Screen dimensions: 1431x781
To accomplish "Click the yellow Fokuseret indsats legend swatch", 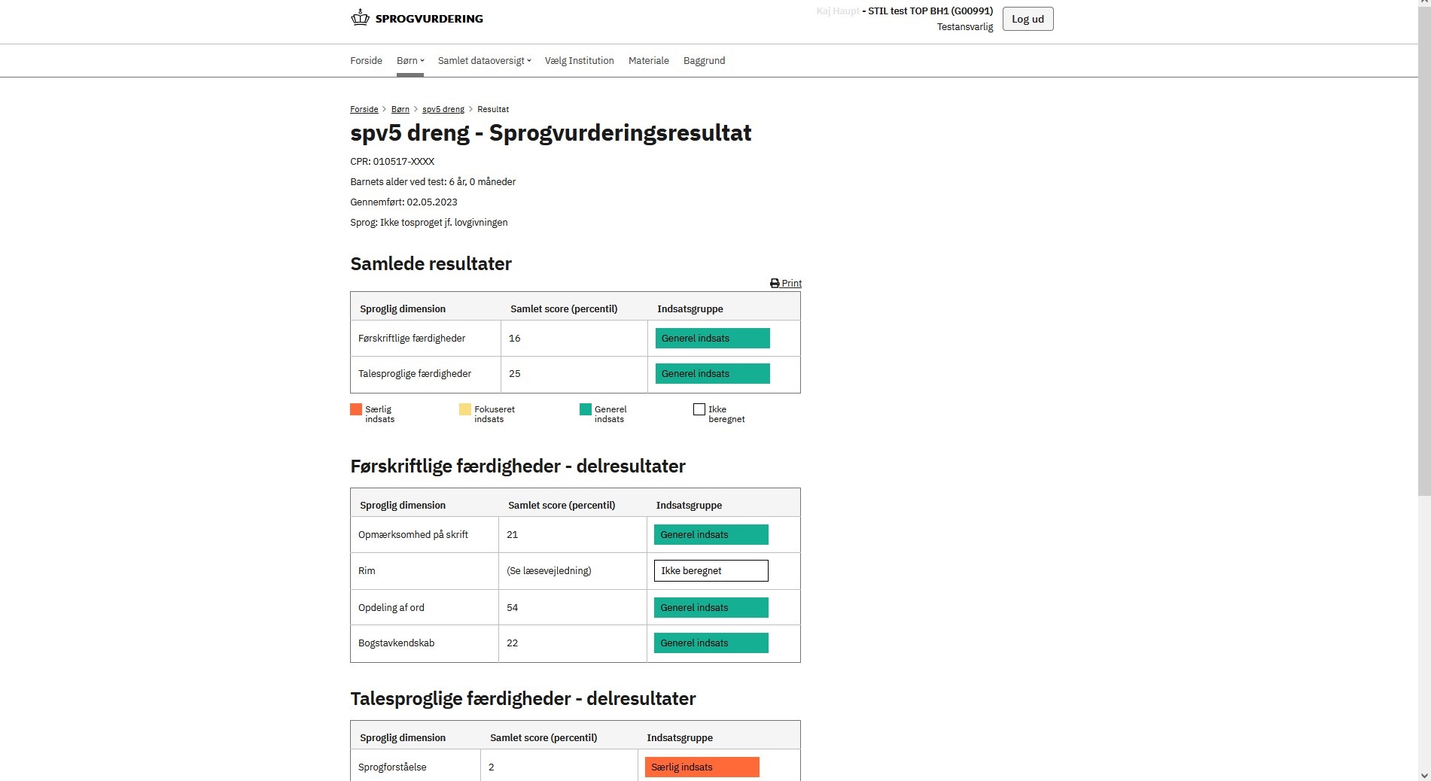I will click(465, 409).
